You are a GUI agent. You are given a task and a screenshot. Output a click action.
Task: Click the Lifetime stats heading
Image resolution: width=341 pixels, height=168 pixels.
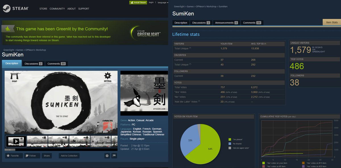pyautogui.click(x=186, y=34)
